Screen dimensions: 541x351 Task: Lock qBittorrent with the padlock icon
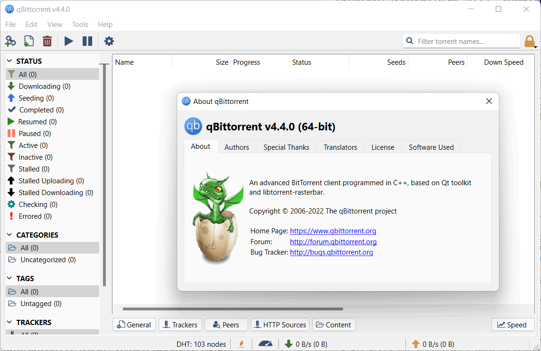(529, 41)
